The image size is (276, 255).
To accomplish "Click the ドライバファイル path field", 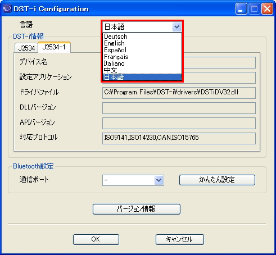I will [x=179, y=93].
